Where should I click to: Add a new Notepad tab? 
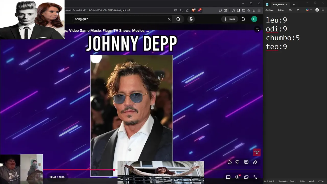click(x=294, y=4)
